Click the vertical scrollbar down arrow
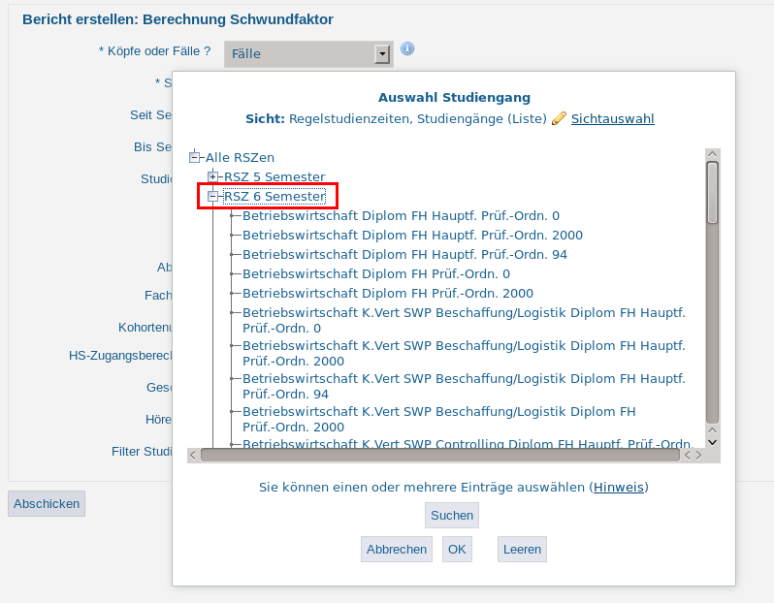 [x=713, y=441]
